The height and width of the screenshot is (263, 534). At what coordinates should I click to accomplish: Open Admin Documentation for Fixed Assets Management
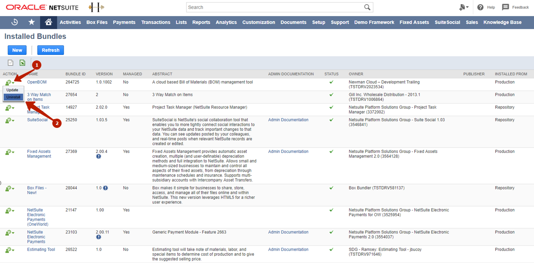[x=289, y=152]
